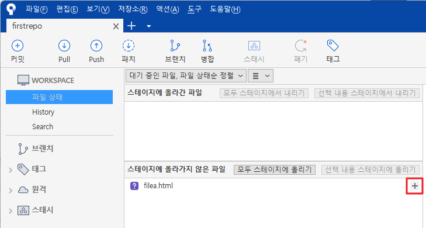Open the 파일(F) menu
This screenshot has width=426, height=228.
coord(37,9)
